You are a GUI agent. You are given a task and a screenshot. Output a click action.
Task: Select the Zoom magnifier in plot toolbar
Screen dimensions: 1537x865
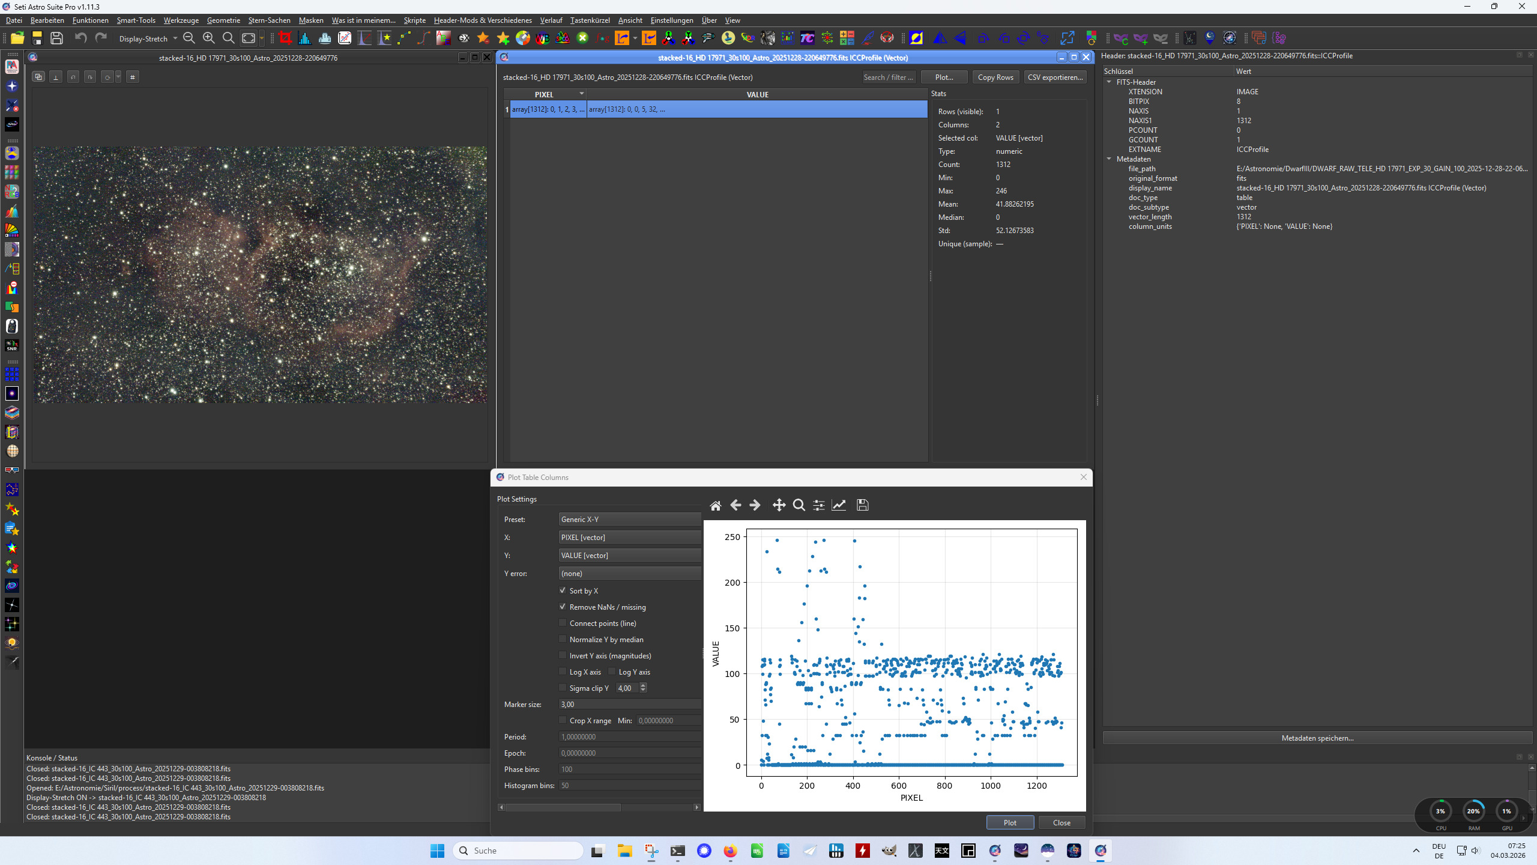(x=799, y=505)
